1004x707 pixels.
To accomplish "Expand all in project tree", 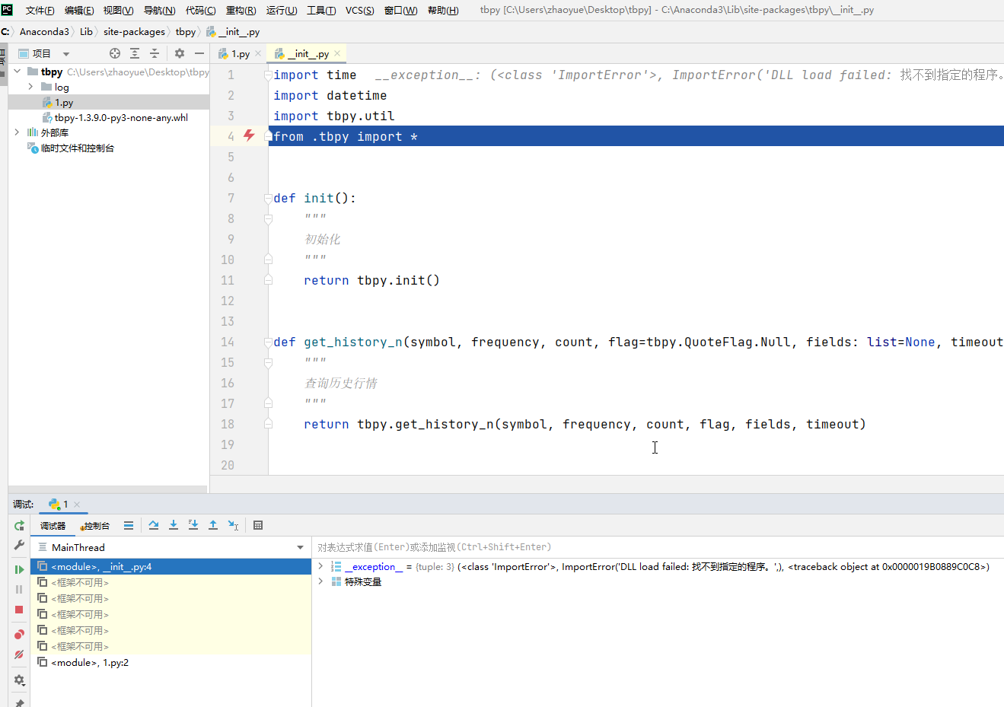I will [x=135, y=53].
